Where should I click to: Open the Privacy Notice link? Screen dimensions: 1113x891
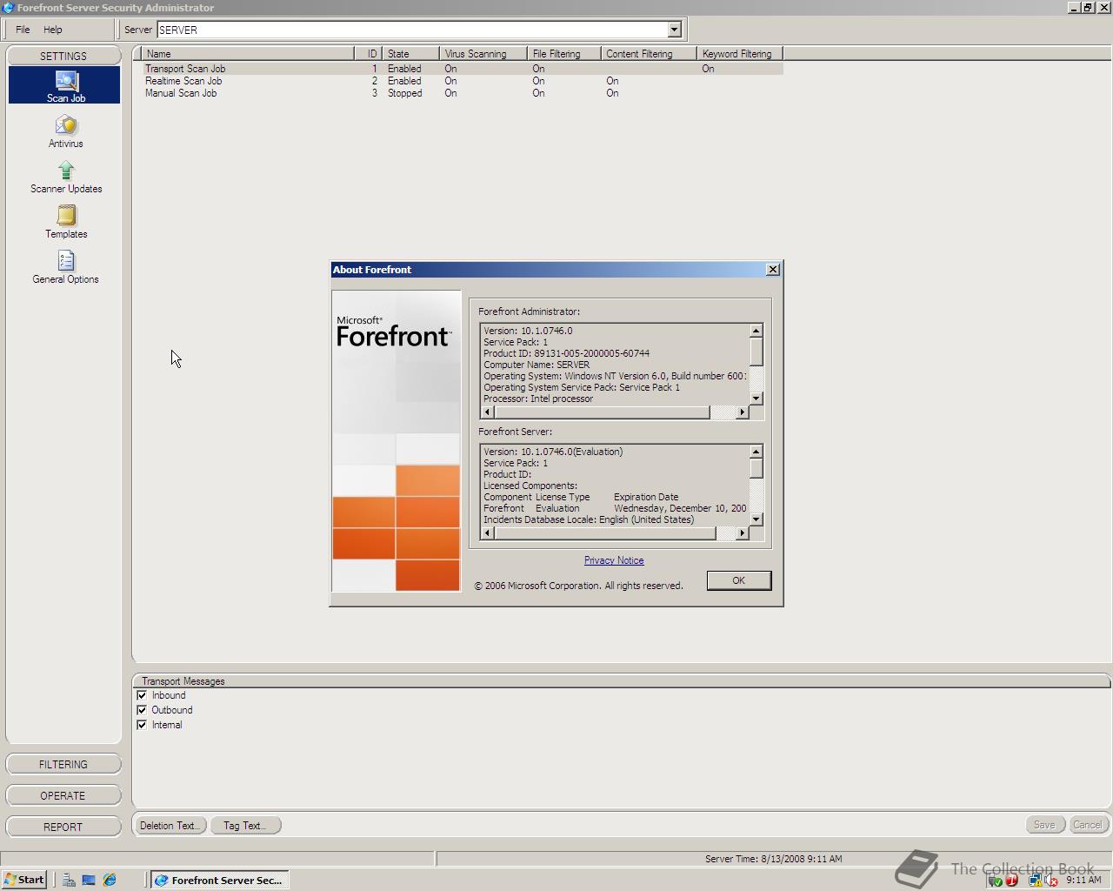point(614,560)
